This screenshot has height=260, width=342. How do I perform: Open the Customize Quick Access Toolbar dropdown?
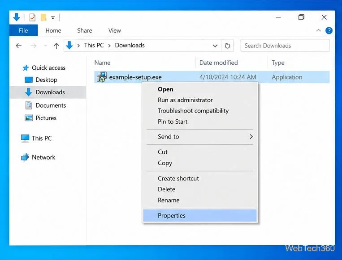(x=53, y=18)
